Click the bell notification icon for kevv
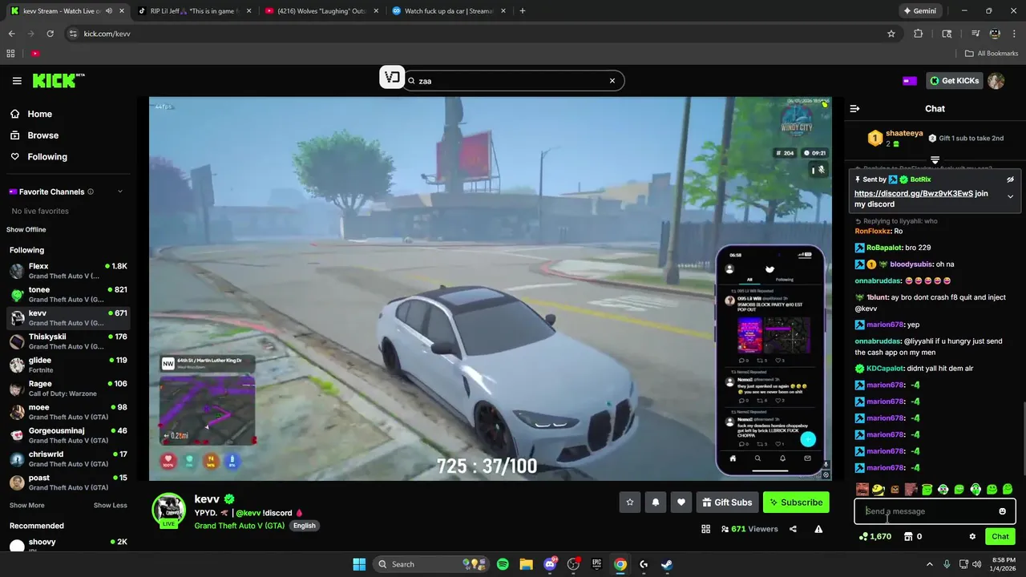The height and width of the screenshot is (577, 1026). pos(656,502)
